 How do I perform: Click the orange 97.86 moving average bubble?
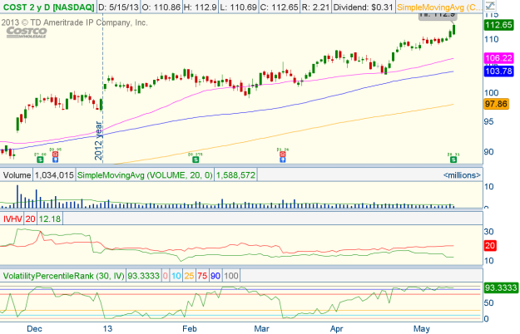(x=499, y=104)
